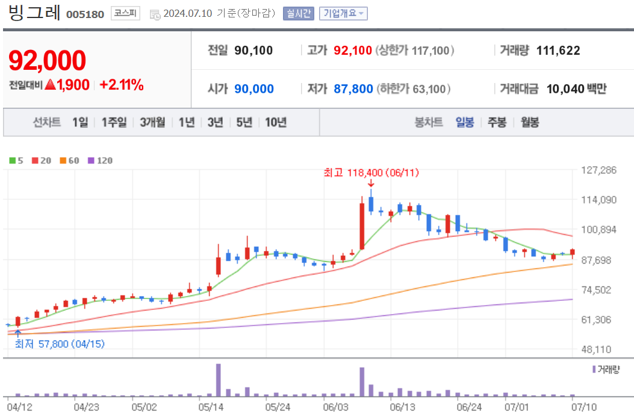Click the stock code 005180
The height and width of the screenshot is (414, 634).
click(85, 14)
